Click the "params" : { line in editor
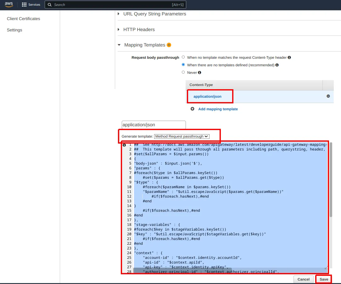The width and height of the screenshot is (341, 284). pyautogui.click(x=147, y=168)
